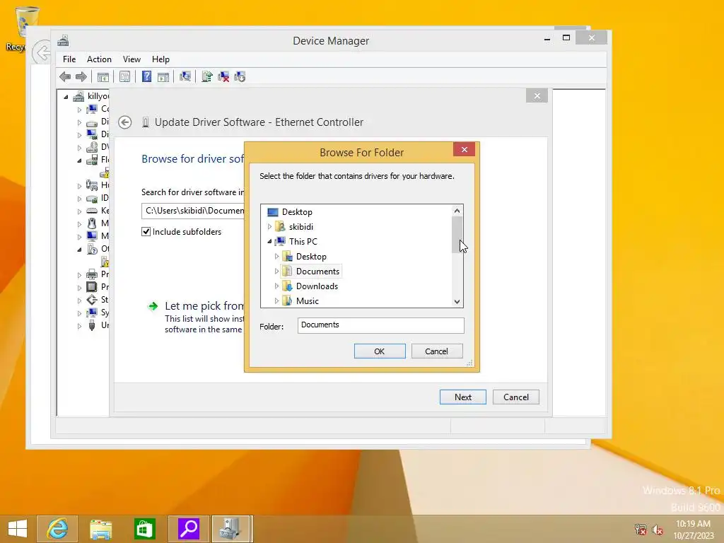Image resolution: width=724 pixels, height=543 pixels.
Task: Click the Let me pick from list link
Action: [x=204, y=305]
